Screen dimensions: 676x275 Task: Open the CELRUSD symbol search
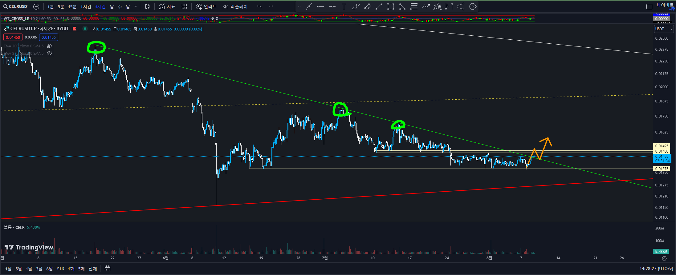(15, 6)
